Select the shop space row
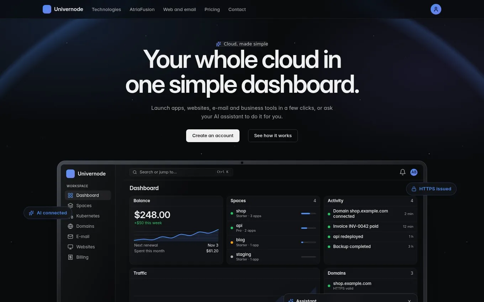484x302 pixels. coord(273,214)
